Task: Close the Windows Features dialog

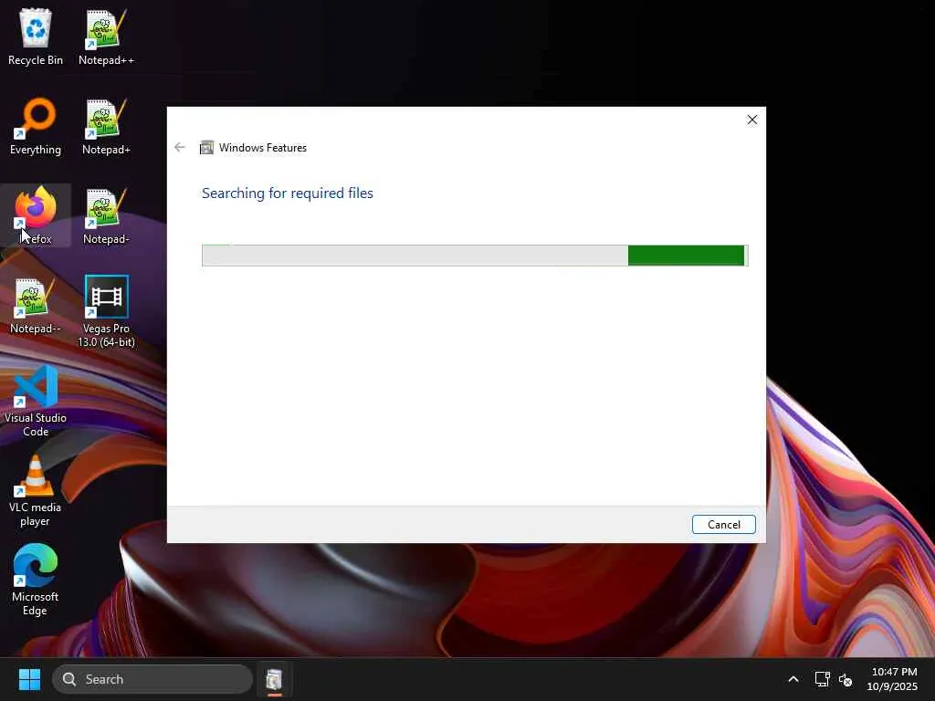Action: [752, 120]
